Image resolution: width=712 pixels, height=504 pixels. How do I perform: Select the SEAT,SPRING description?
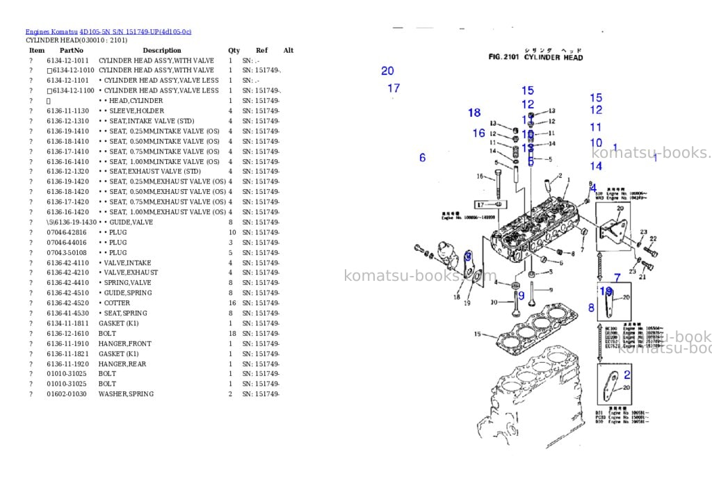[x=126, y=314]
